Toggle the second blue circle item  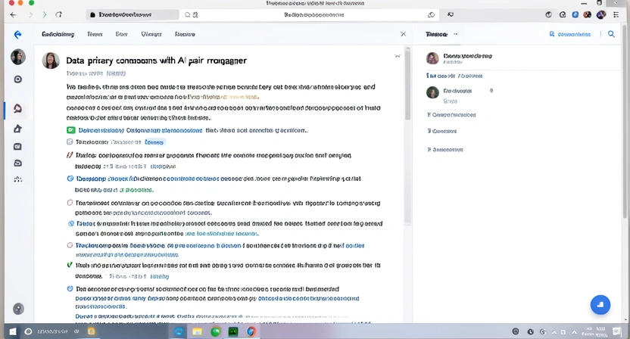click(x=71, y=223)
